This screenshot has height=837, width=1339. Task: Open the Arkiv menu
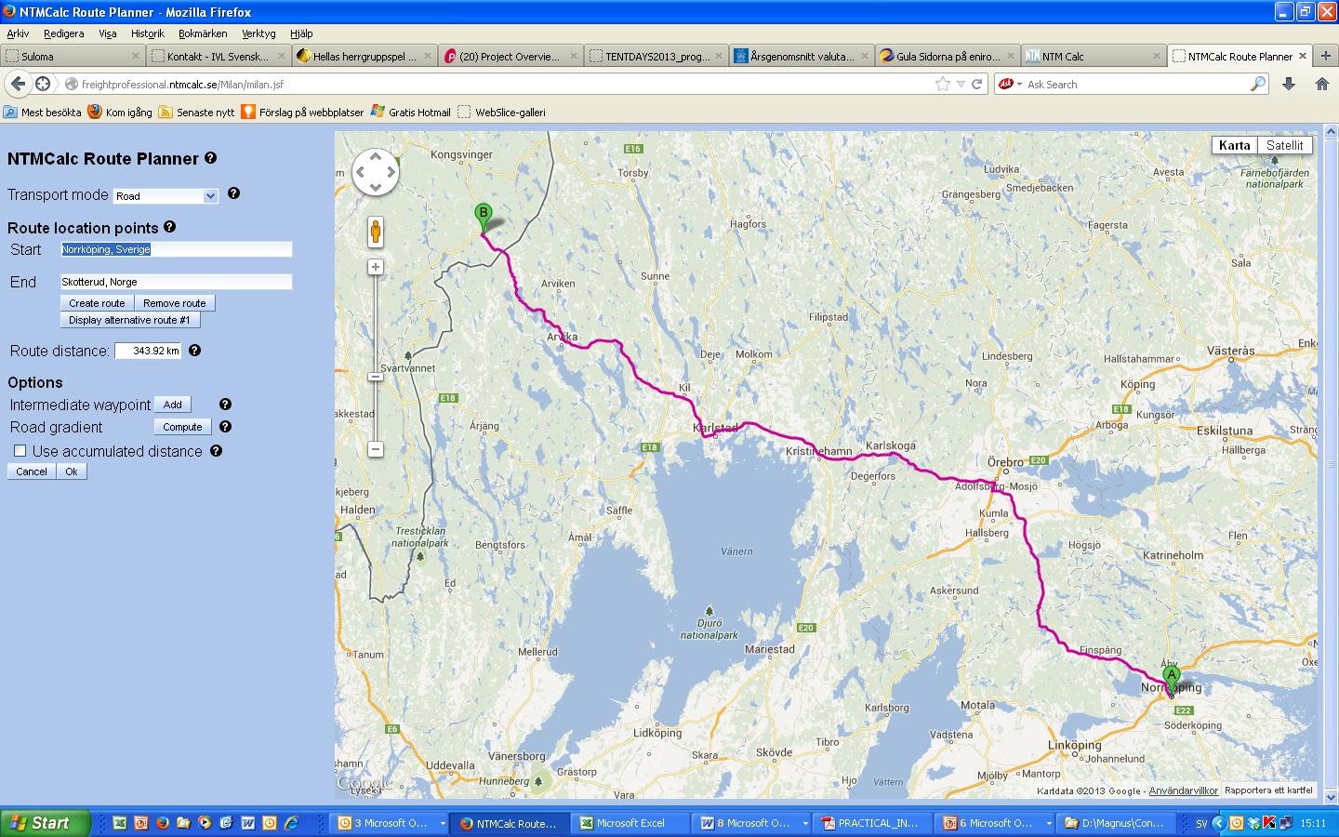pyautogui.click(x=18, y=33)
